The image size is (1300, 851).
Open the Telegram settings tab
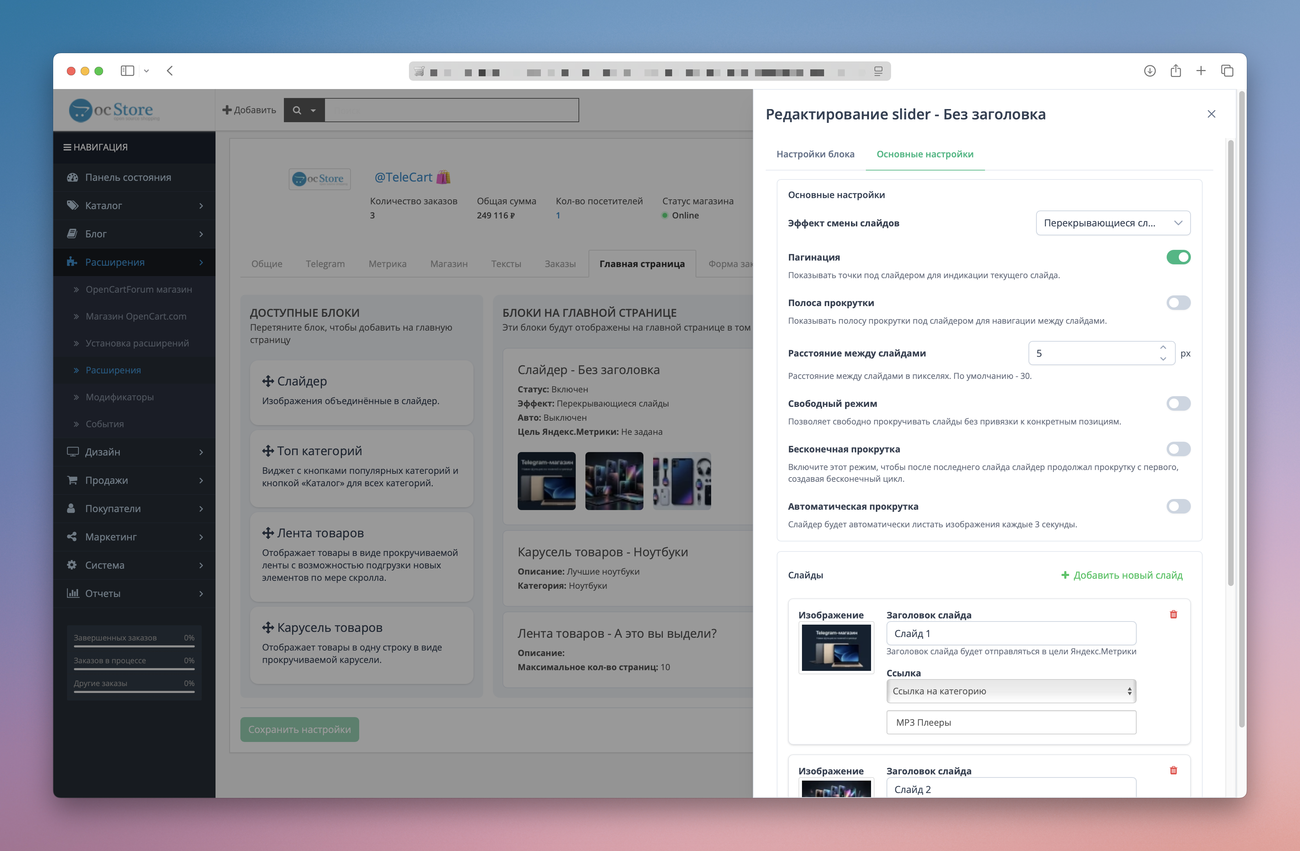pyautogui.click(x=325, y=264)
